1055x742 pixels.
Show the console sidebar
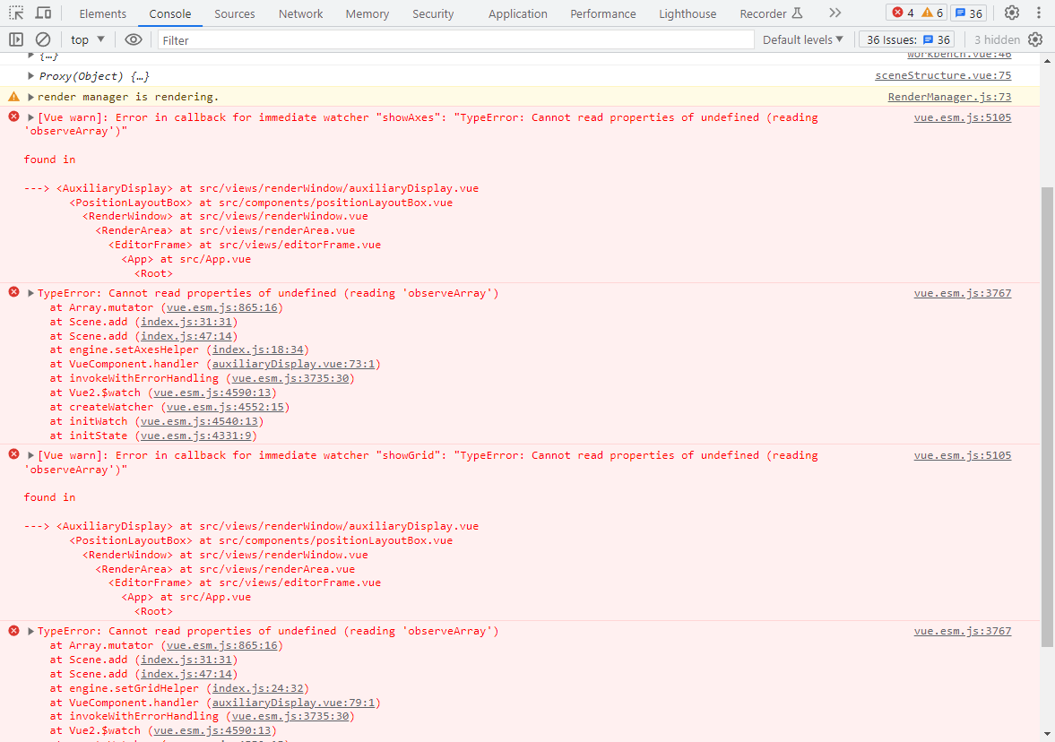[15, 39]
